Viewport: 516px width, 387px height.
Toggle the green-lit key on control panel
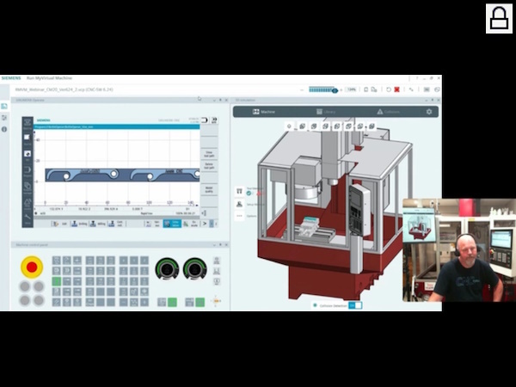(x=56, y=281)
